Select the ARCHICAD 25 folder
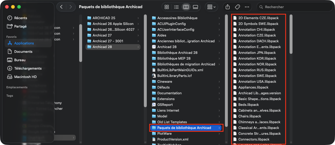The height and width of the screenshot is (145, 335). 113,18
